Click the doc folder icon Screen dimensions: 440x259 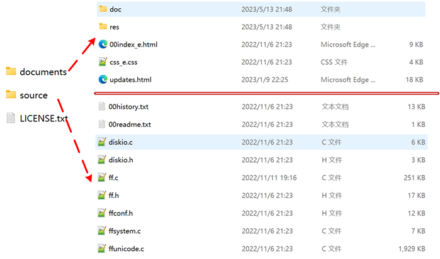click(103, 9)
